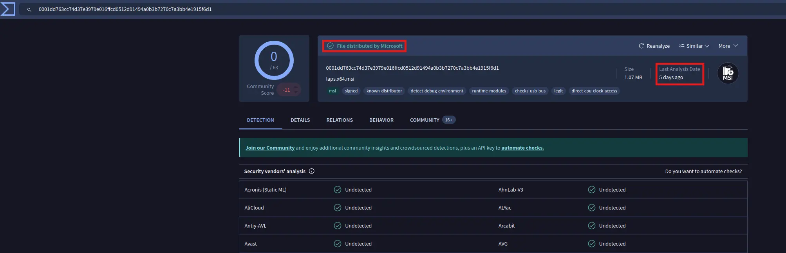Click the search magnifier icon
The height and width of the screenshot is (253, 786).
29,9
